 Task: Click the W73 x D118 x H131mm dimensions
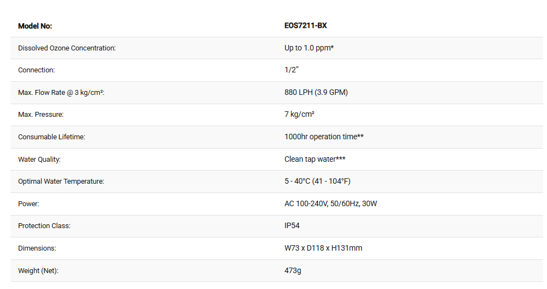323,248
